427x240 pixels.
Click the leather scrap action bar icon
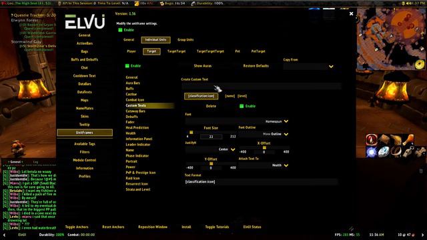coord(384,139)
